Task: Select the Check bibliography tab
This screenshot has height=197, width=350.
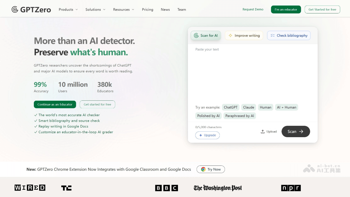Action: (x=289, y=36)
